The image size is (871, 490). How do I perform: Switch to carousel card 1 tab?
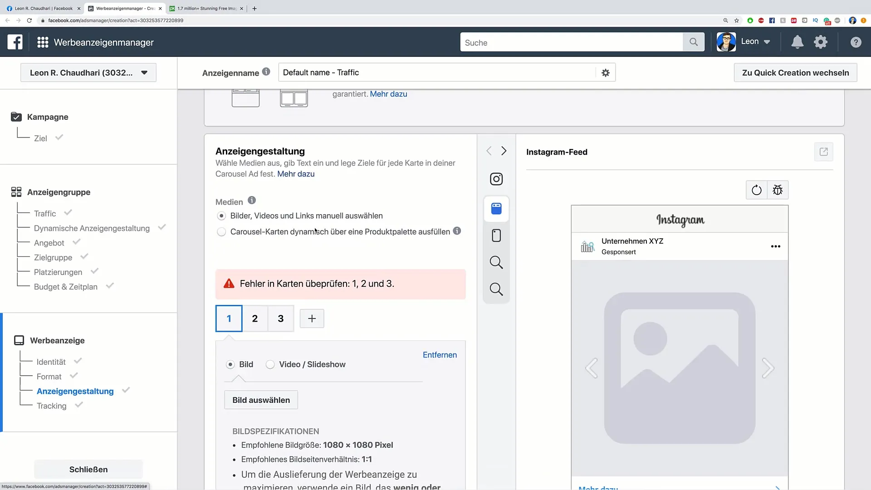(x=229, y=318)
